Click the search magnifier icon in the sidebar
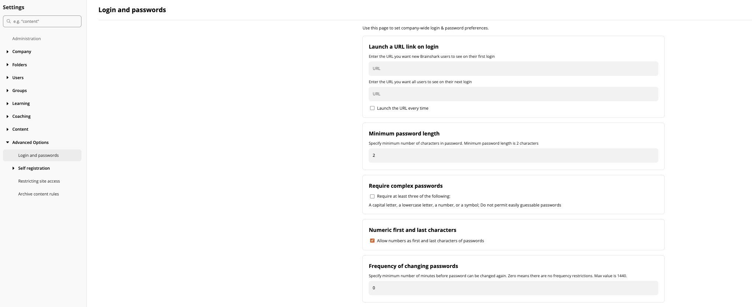The image size is (752, 307). 8,21
